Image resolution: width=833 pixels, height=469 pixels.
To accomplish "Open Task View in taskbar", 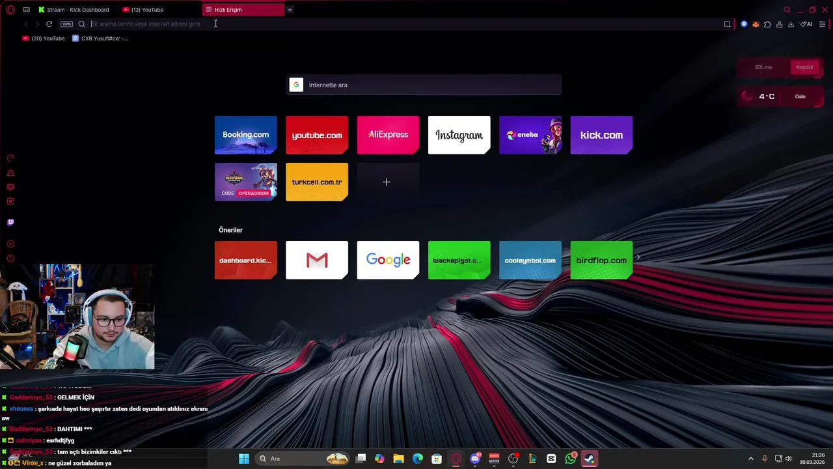I will point(361,459).
